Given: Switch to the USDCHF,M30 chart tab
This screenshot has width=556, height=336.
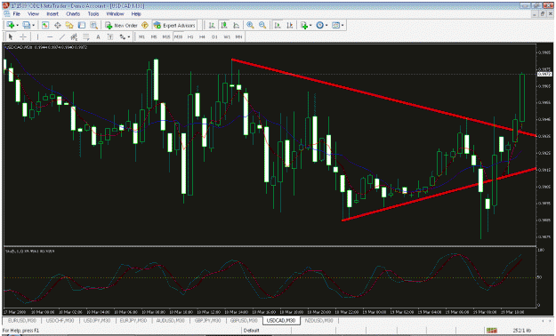Looking at the screenshot, I should [60, 320].
